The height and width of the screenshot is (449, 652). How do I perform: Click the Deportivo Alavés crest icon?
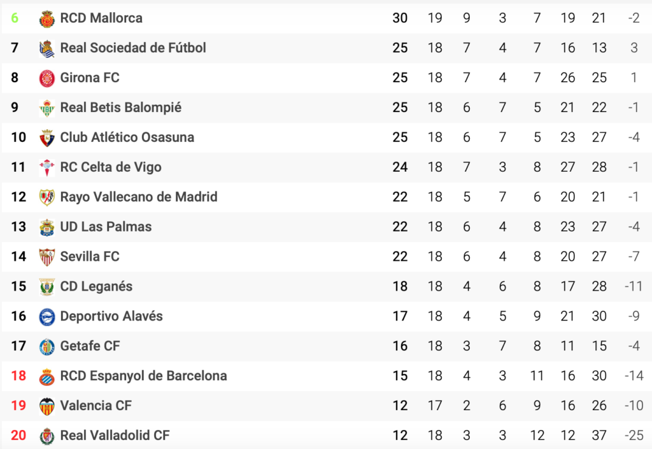click(x=47, y=317)
